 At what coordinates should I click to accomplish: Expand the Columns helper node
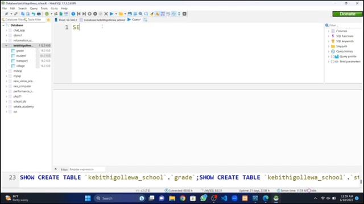[x=329, y=31]
